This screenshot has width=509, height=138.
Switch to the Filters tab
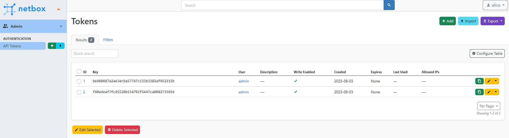point(108,40)
